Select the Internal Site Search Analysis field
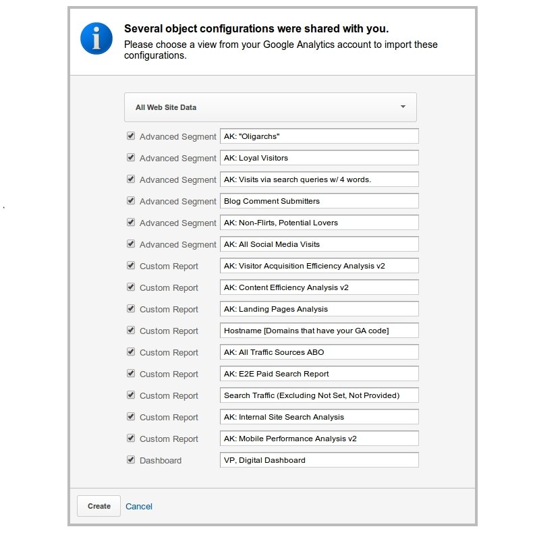 319,417
